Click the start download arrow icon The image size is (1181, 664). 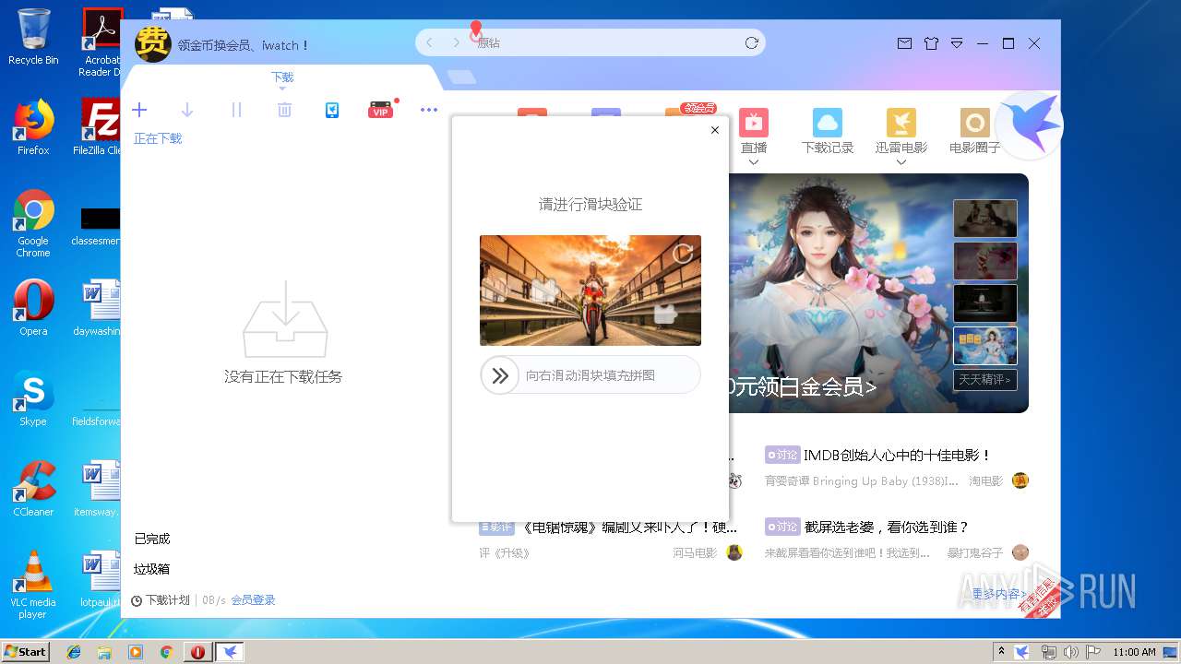[x=187, y=111]
